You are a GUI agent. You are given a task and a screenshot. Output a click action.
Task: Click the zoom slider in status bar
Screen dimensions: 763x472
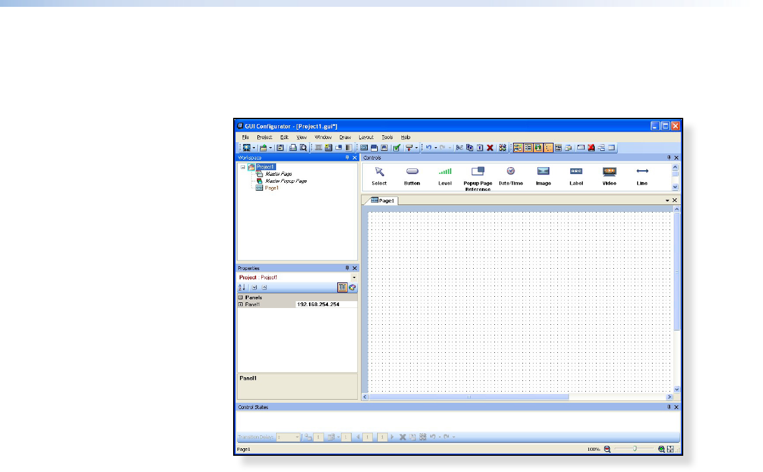tap(635, 449)
